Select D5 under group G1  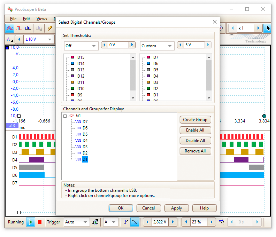(85, 134)
